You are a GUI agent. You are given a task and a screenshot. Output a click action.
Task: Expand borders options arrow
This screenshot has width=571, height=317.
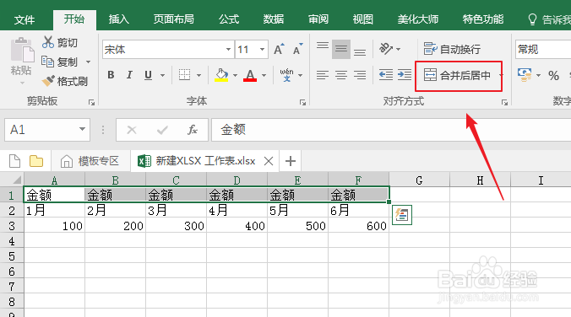pos(198,75)
